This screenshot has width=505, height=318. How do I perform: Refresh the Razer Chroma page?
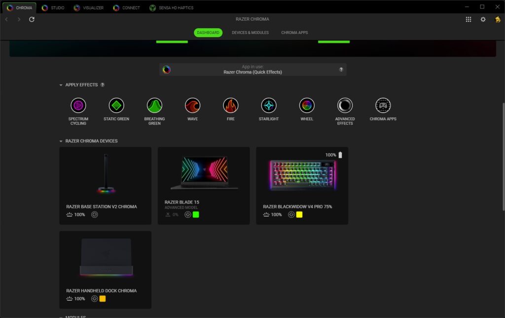click(32, 19)
